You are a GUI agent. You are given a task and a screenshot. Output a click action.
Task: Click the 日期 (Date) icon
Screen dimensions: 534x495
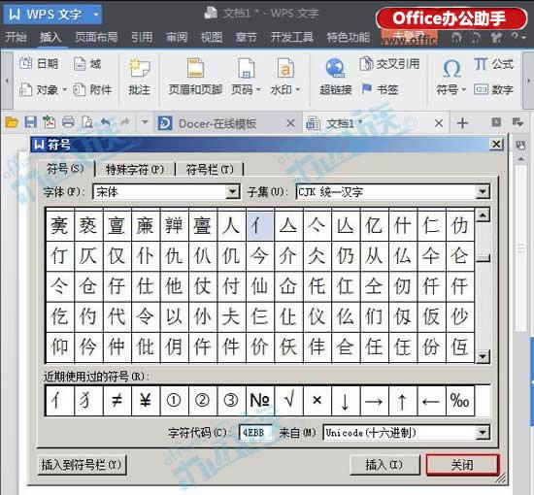click(26, 63)
